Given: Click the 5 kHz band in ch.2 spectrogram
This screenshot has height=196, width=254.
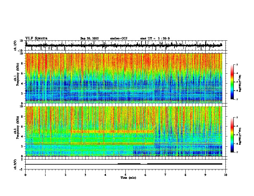Looking at the screenshot, I should [112, 132].
